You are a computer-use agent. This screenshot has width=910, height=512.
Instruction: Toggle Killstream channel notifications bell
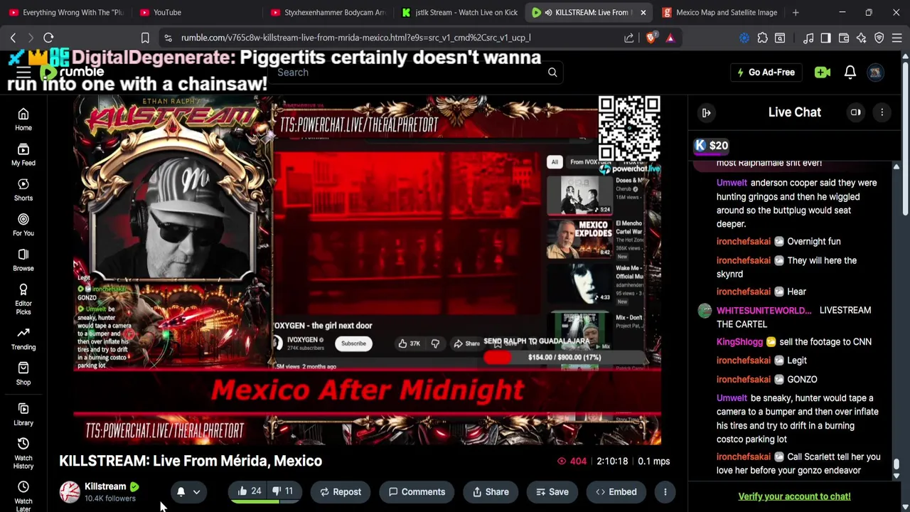(x=181, y=491)
